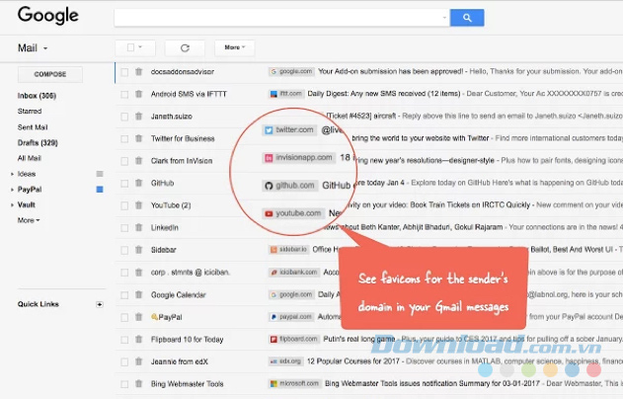The height and width of the screenshot is (399, 623).
Task: Open the Bing Webmaster Tools email
Action: [369, 384]
